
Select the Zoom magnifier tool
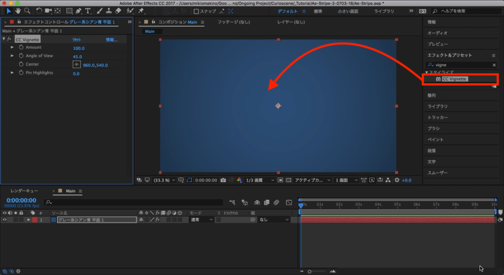pos(27,11)
